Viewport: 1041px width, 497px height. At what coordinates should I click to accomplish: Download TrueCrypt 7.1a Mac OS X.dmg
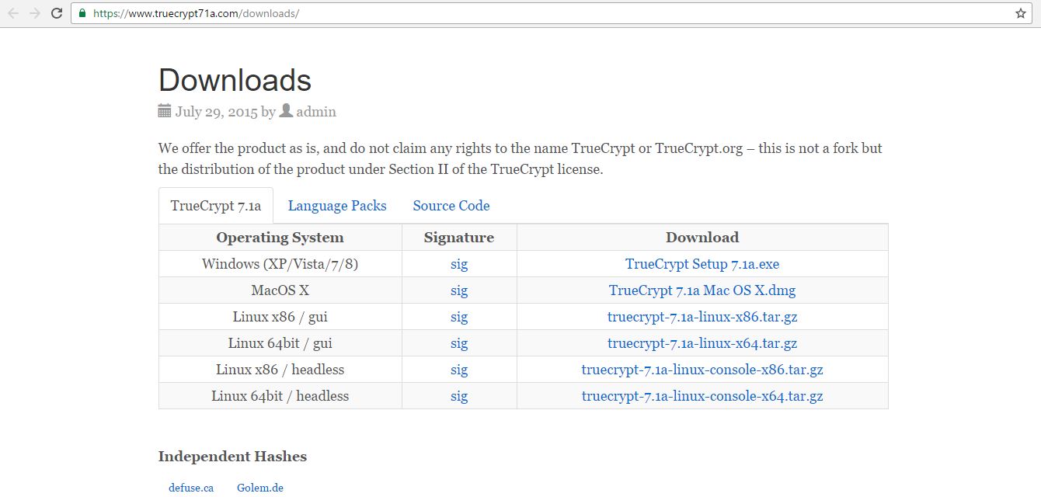pyautogui.click(x=702, y=290)
